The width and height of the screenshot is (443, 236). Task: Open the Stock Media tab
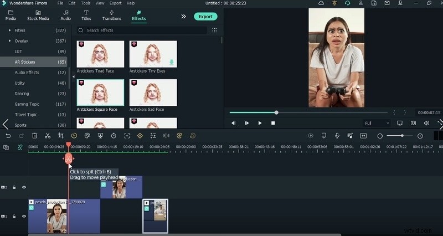38,16
